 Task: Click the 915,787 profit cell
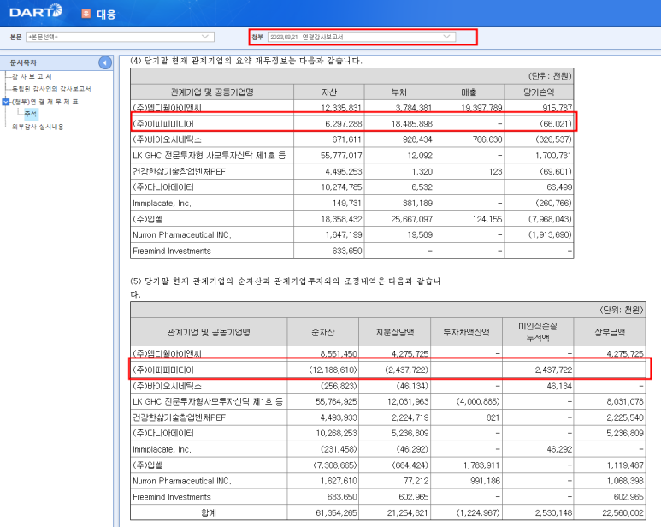[x=557, y=108]
